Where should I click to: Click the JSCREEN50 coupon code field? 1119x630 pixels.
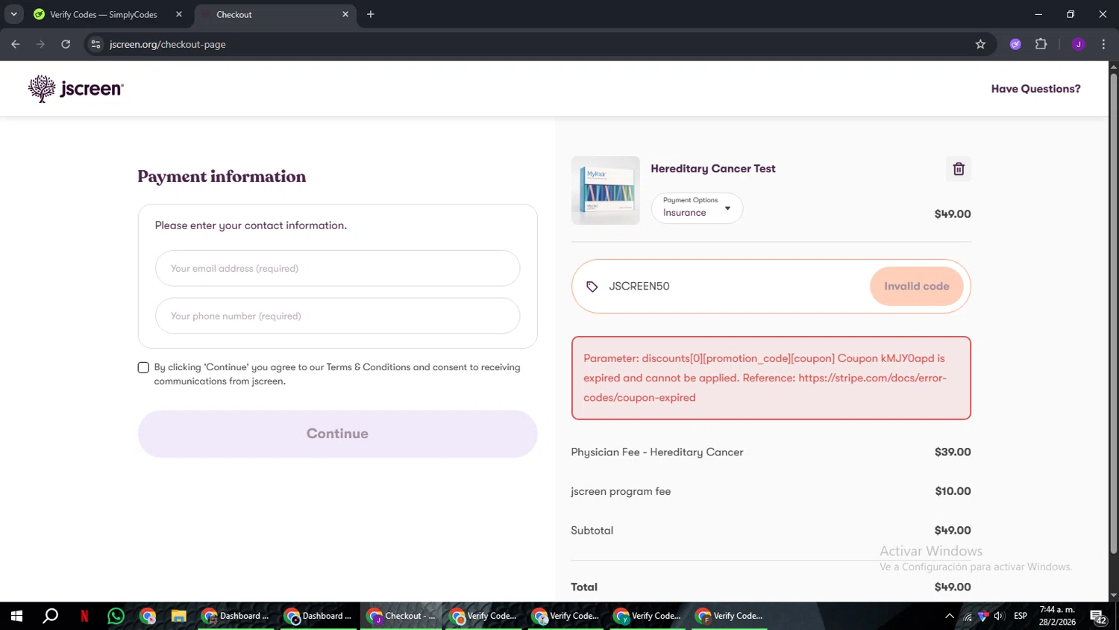(735, 286)
